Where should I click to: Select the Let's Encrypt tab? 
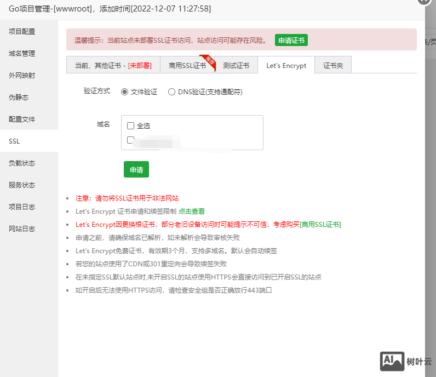coord(286,65)
